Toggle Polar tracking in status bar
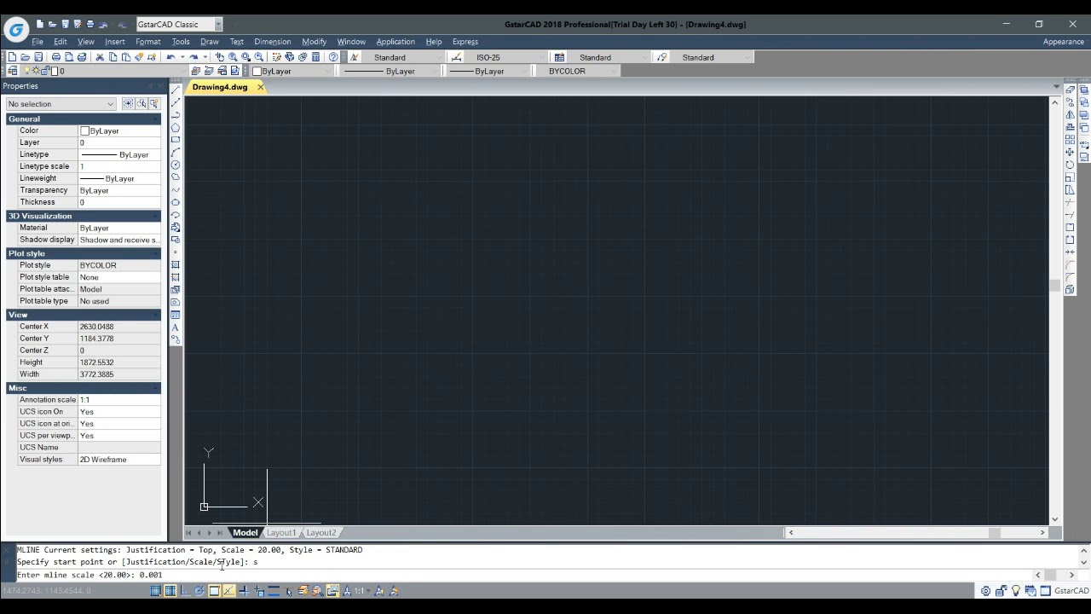 (x=199, y=591)
